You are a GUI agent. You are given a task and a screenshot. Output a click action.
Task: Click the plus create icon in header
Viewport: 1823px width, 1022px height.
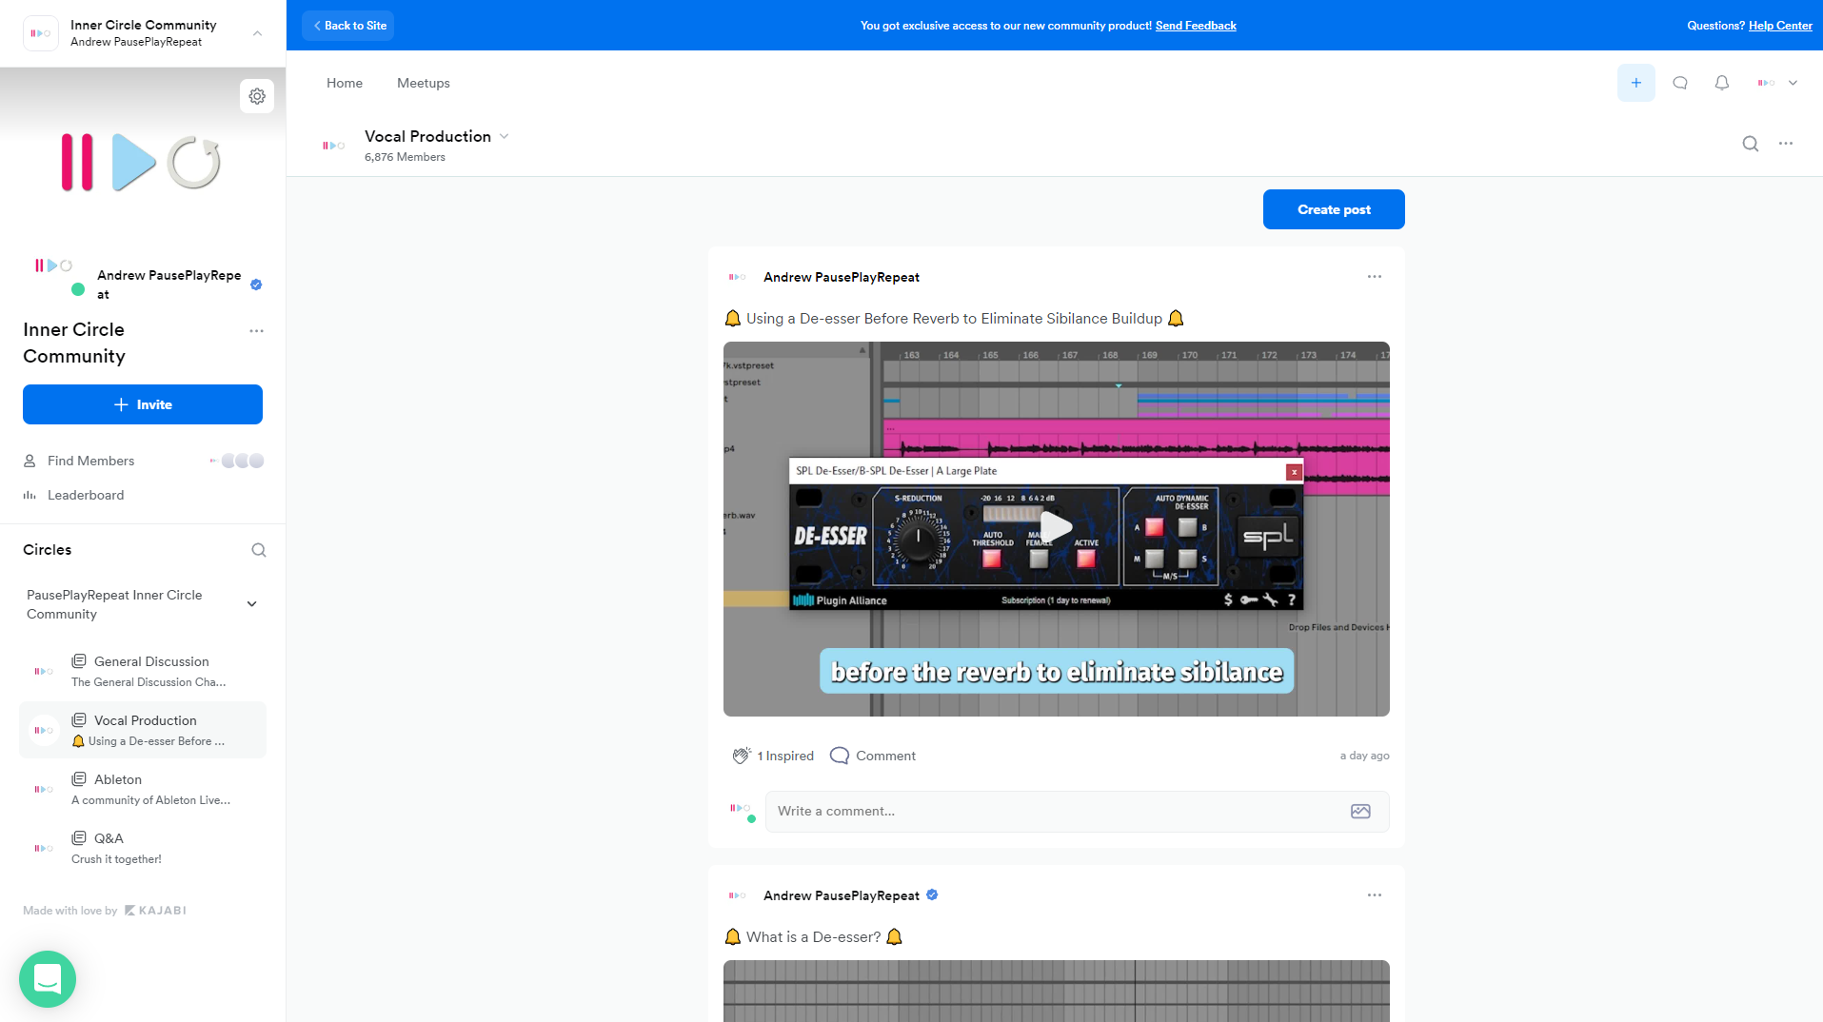click(x=1636, y=83)
